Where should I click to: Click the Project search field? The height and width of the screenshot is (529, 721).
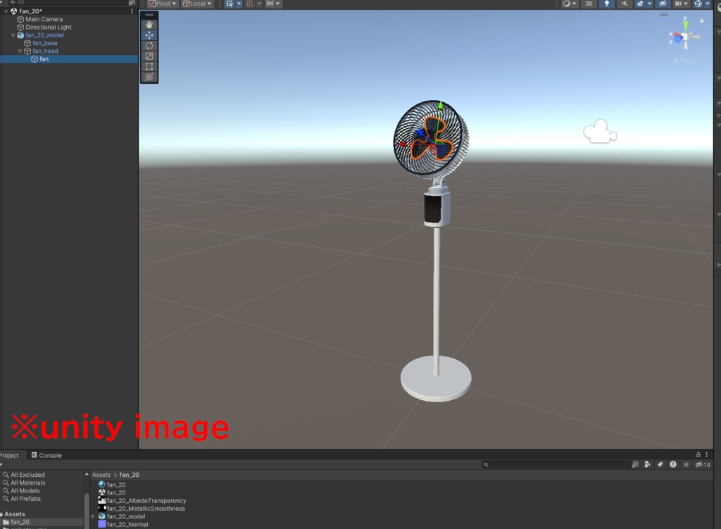556,465
